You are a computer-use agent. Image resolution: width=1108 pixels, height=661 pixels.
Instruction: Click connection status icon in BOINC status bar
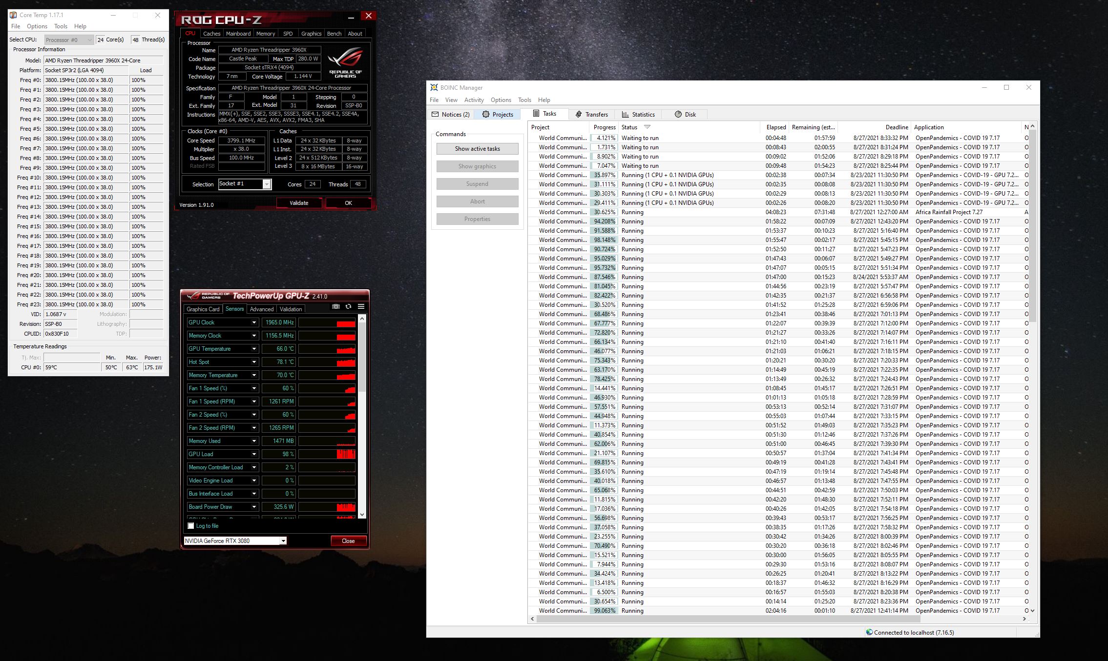[869, 632]
